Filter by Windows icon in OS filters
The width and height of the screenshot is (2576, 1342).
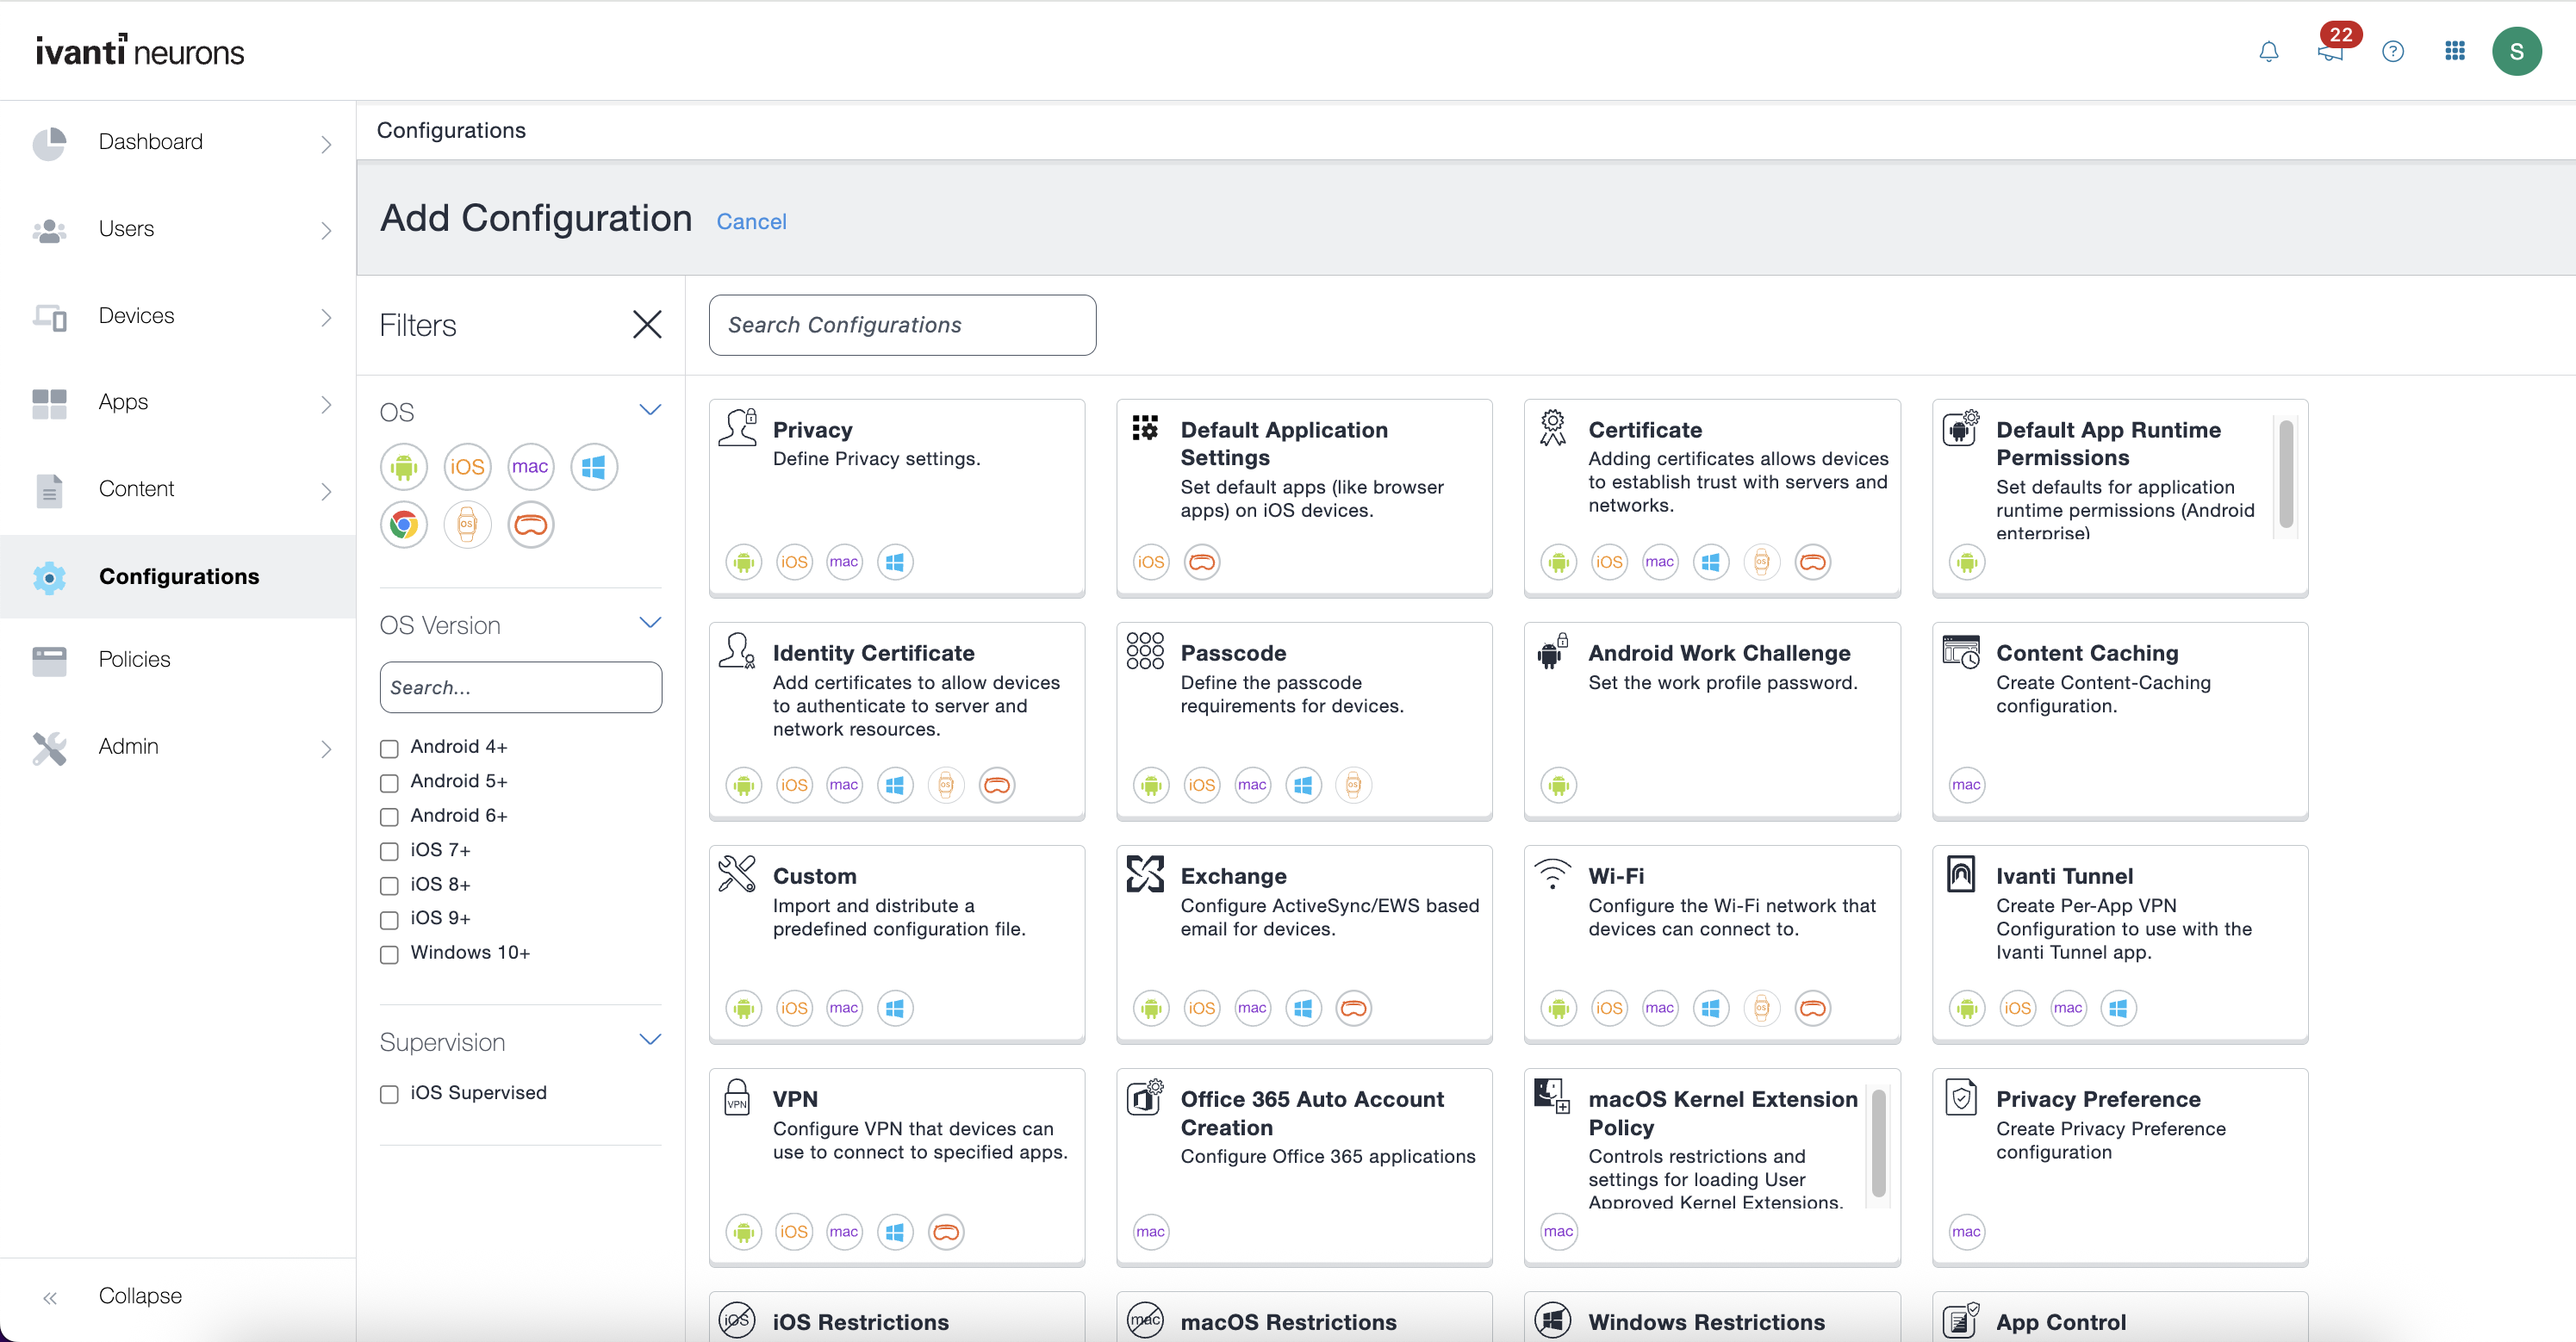tap(594, 467)
